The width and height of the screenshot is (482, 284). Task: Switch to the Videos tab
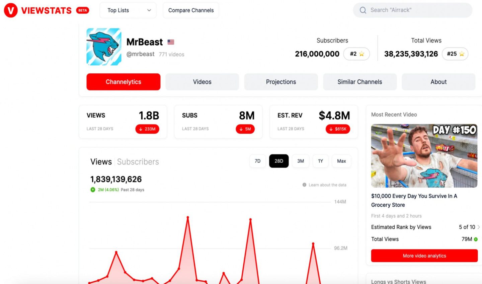tap(202, 82)
